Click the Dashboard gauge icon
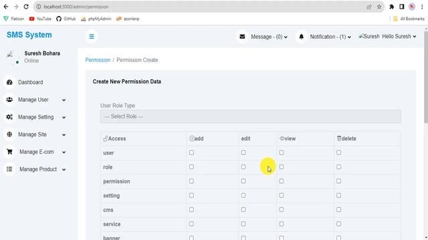The width and height of the screenshot is (428, 240). click(x=9, y=82)
